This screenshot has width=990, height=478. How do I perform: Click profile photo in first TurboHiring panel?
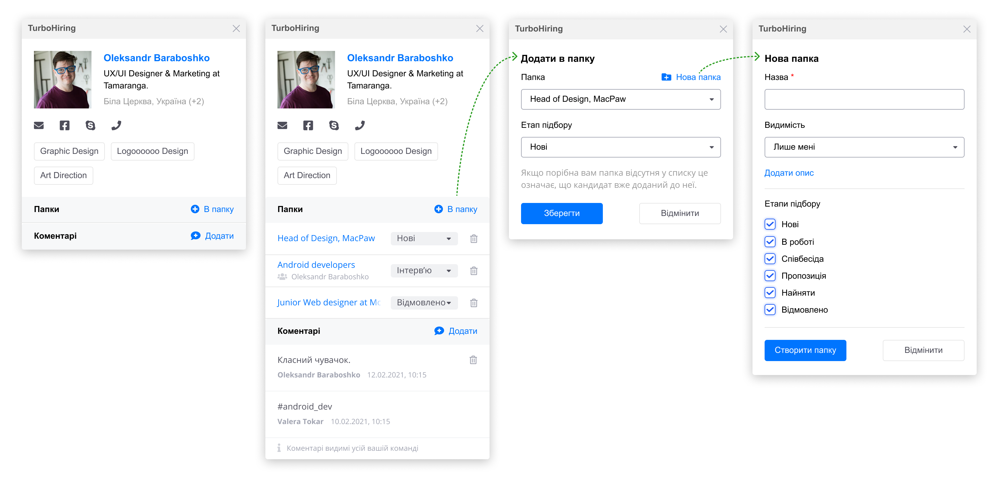click(x=63, y=80)
